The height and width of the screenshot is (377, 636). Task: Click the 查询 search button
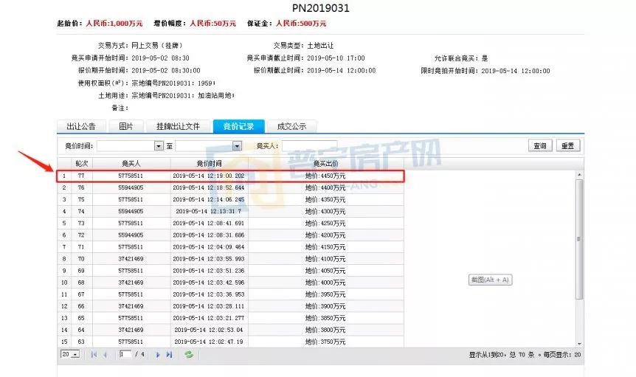540,146
